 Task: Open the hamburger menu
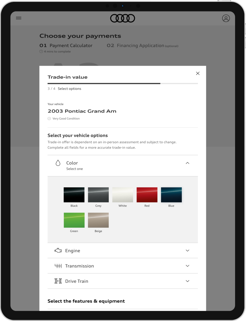(19, 18)
